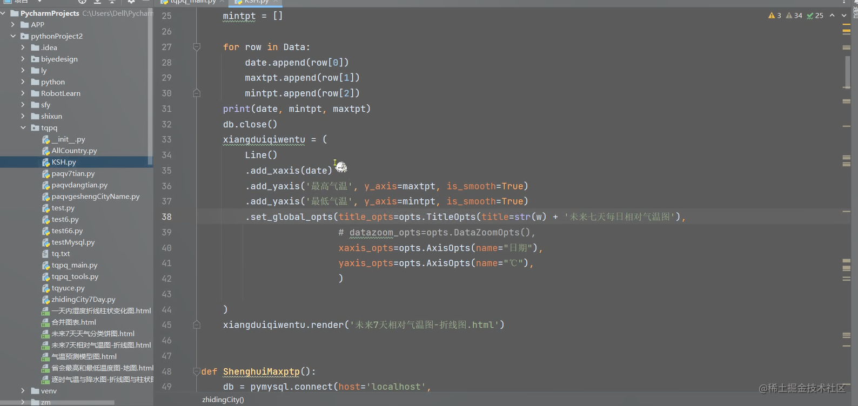
Task: Click the ly folder icon
Action: (35, 71)
